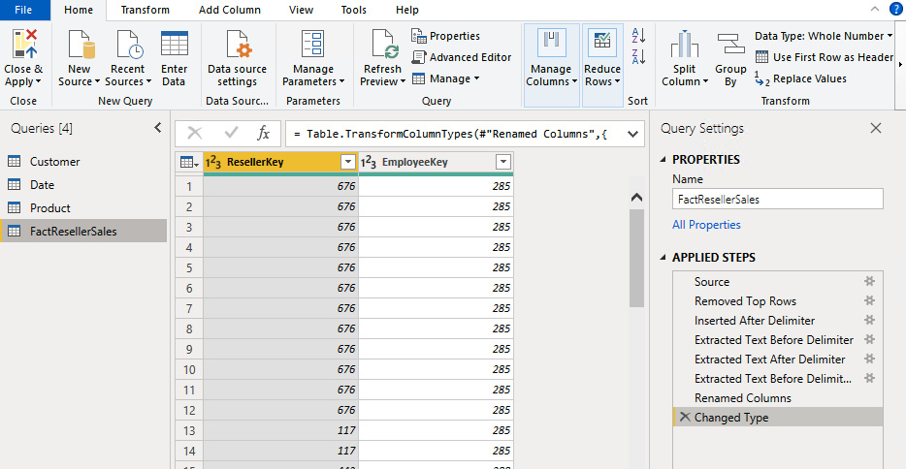Image resolution: width=906 pixels, height=469 pixels.
Task: Collapse the ribbon
Action: [874, 9]
